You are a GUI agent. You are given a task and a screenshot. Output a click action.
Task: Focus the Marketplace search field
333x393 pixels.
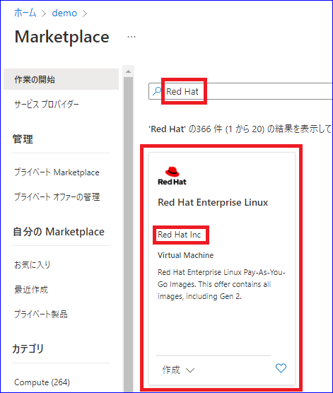point(240,91)
